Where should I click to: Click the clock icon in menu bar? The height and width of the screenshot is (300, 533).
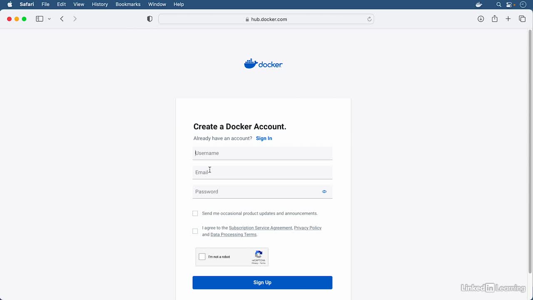(x=523, y=4)
